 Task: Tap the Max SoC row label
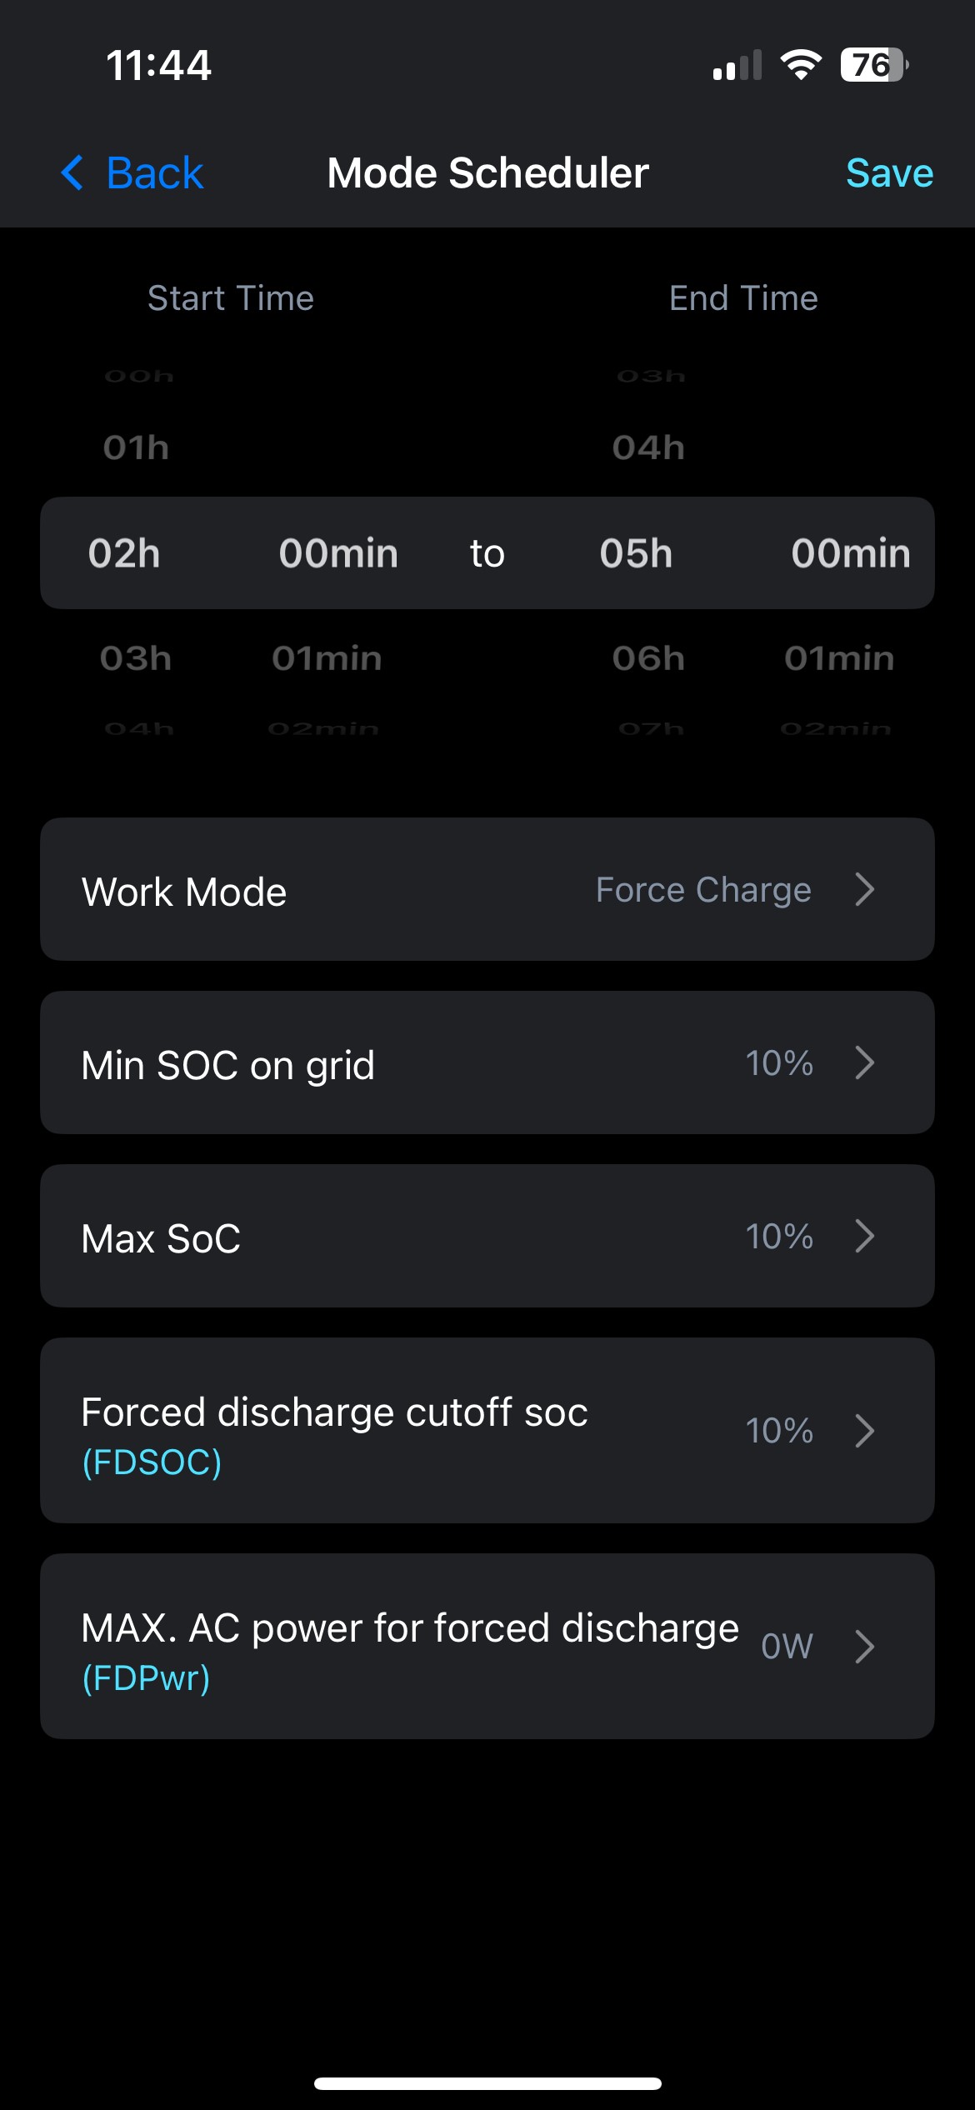[x=161, y=1238]
